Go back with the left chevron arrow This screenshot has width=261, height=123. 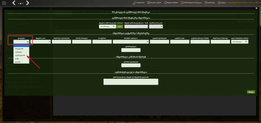pos(14,3)
